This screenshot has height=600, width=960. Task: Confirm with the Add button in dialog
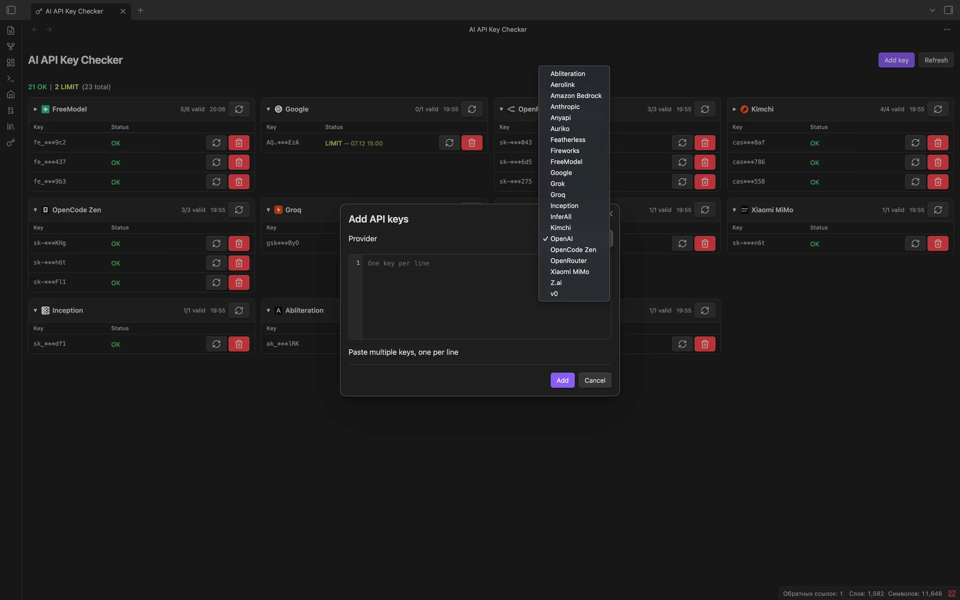coord(562,380)
